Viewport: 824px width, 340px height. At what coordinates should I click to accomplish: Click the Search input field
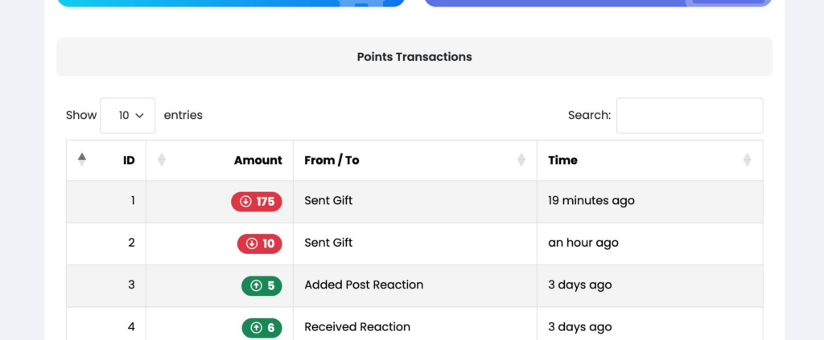(689, 116)
